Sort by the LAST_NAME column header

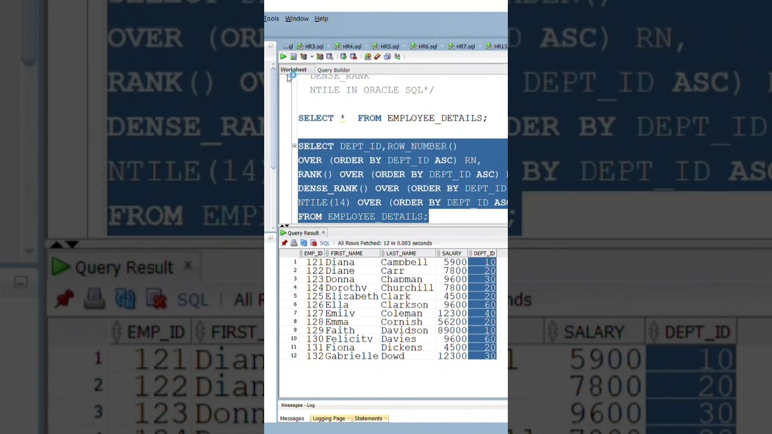pyautogui.click(x=408, y=253)
